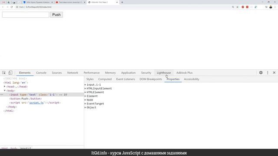This screenshot has width=278, height=156.
Task: Toggle the device toolbar icon
Action: (10, 72)
